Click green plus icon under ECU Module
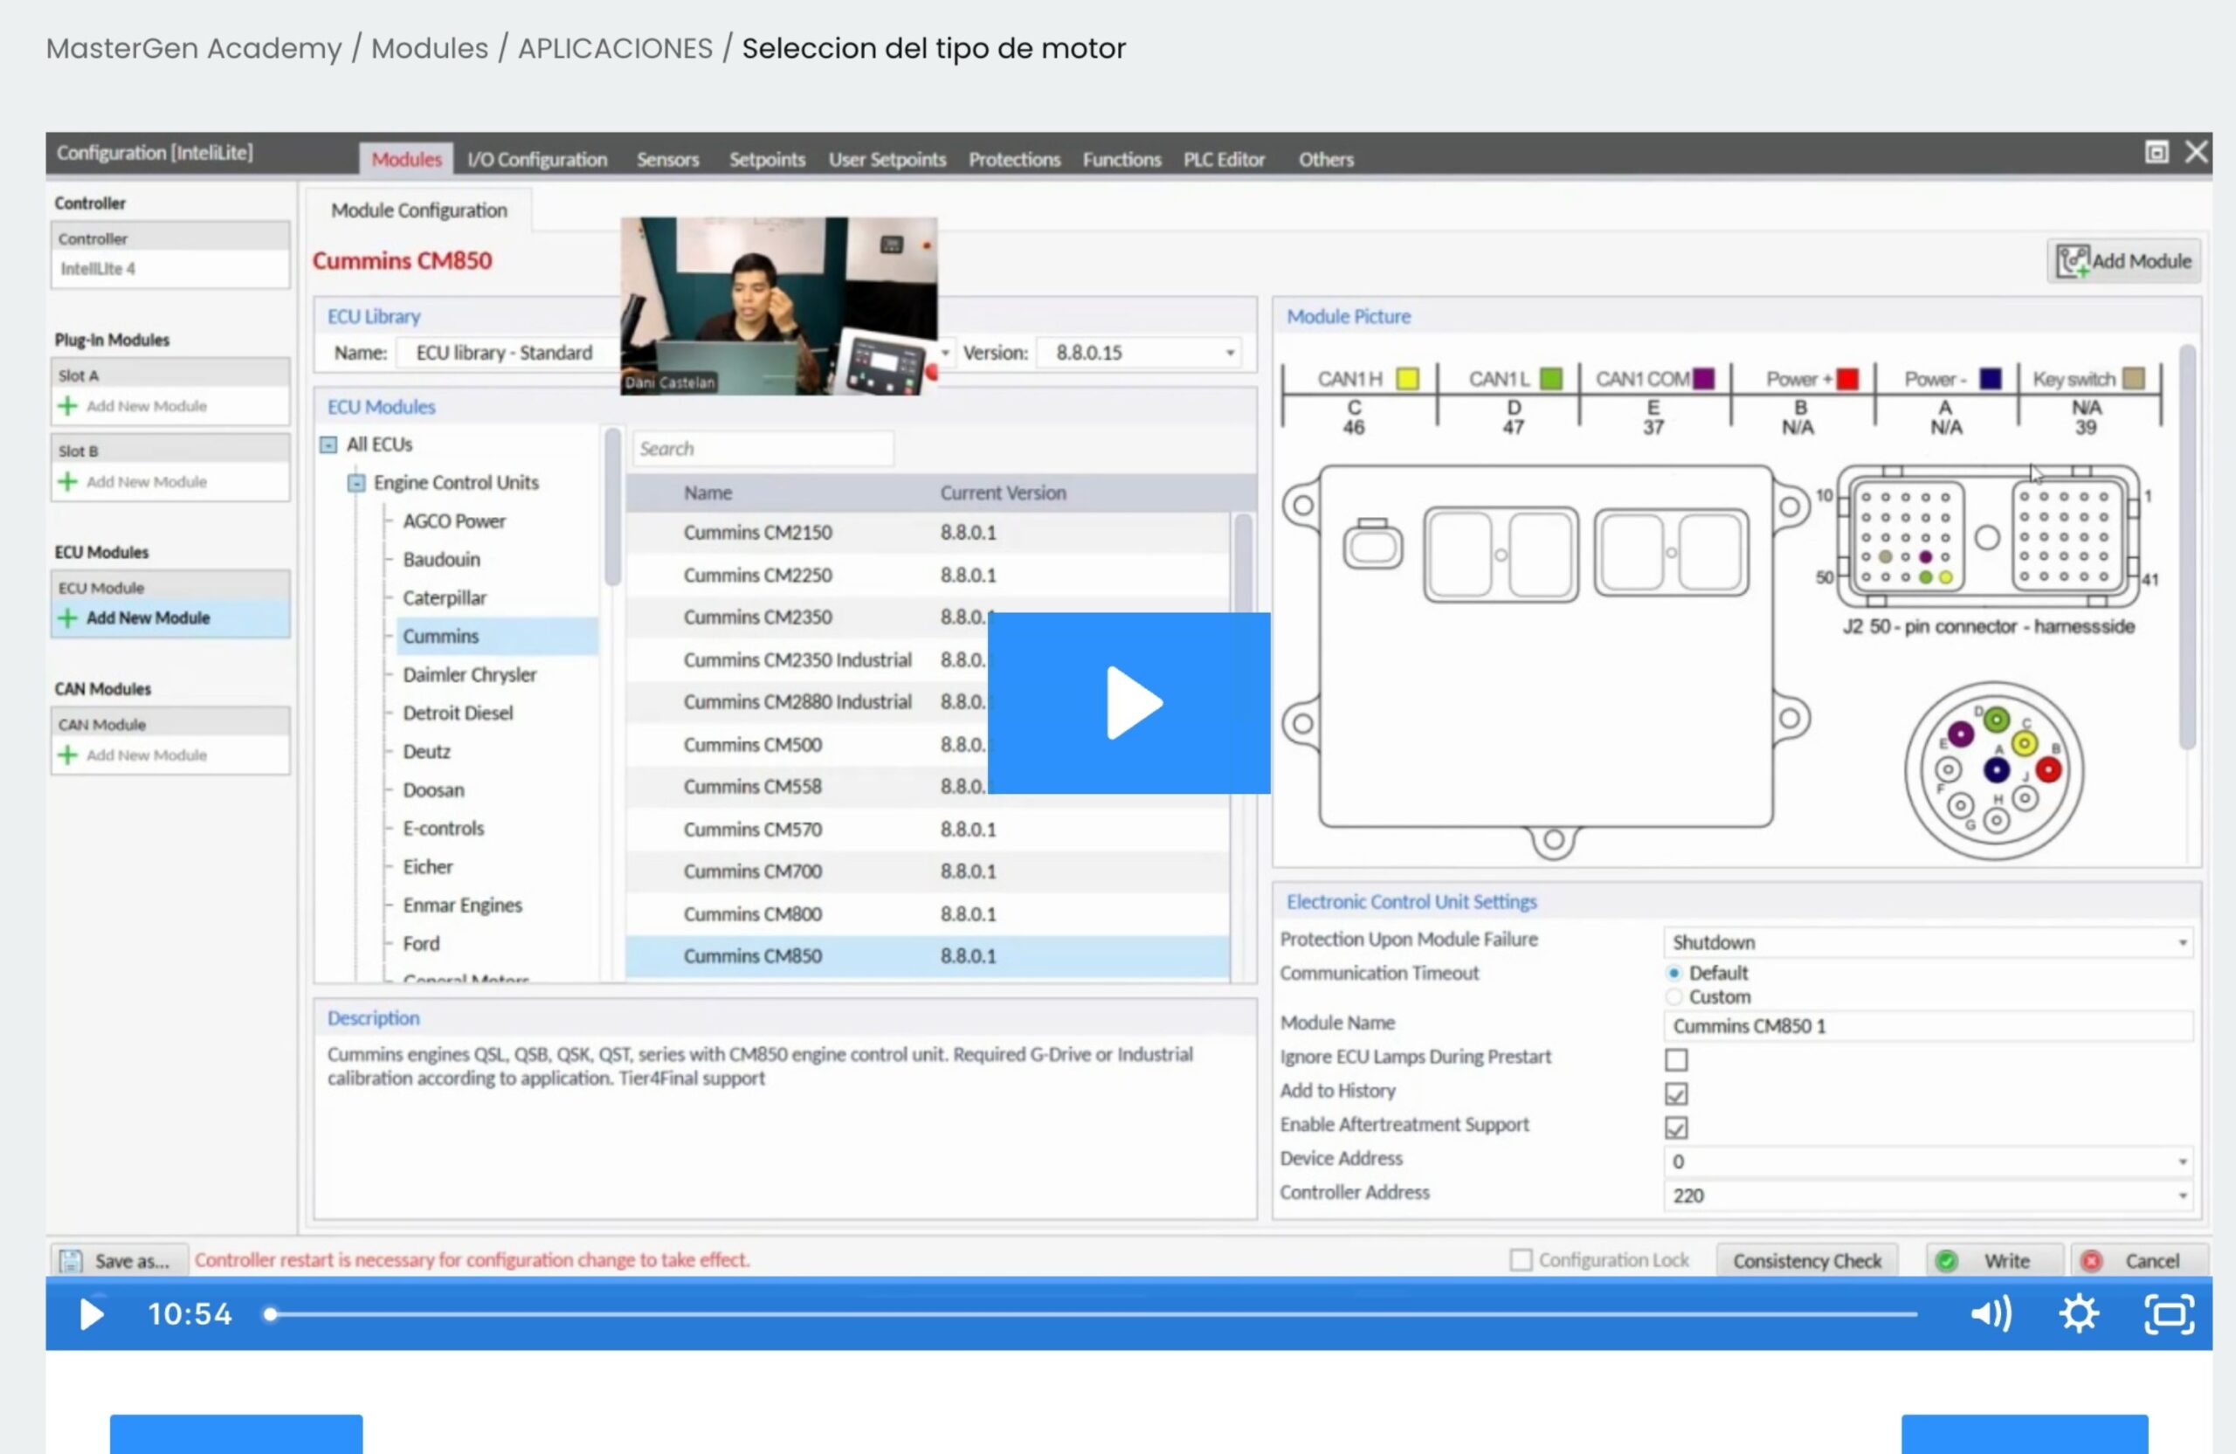The height and width of the screenshot is (1454, 2236). pos(67,618)
